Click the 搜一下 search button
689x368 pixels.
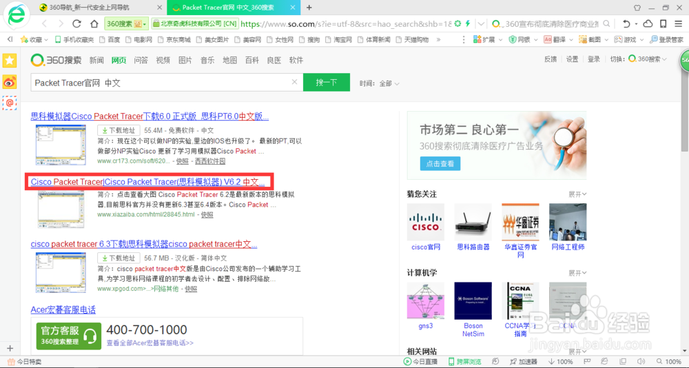327,82
